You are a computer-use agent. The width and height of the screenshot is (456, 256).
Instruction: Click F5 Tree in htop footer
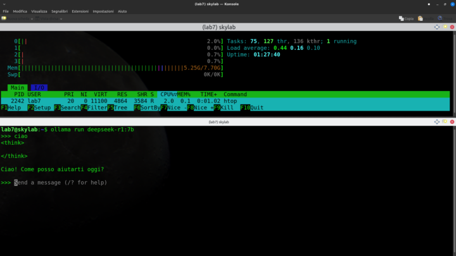(x=118, y=107)
